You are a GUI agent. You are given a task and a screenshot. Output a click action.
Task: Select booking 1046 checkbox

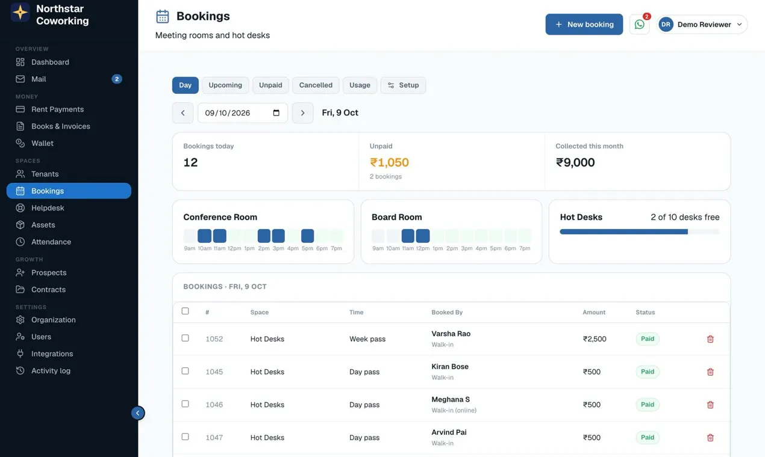click(185, 404)
